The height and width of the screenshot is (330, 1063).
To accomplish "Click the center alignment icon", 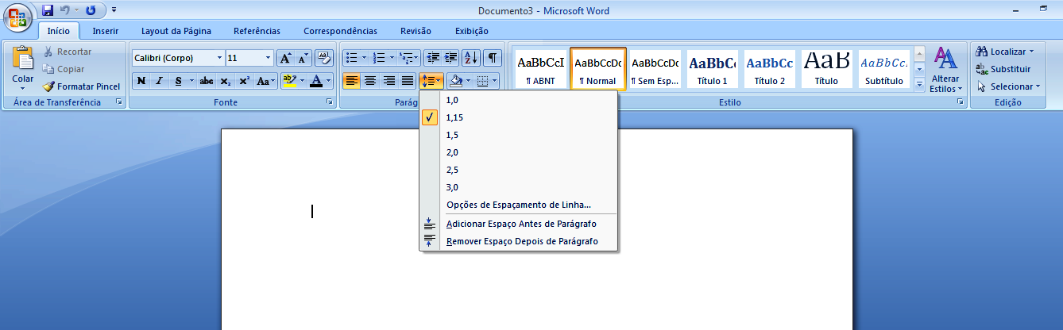I will coord(370,81).
